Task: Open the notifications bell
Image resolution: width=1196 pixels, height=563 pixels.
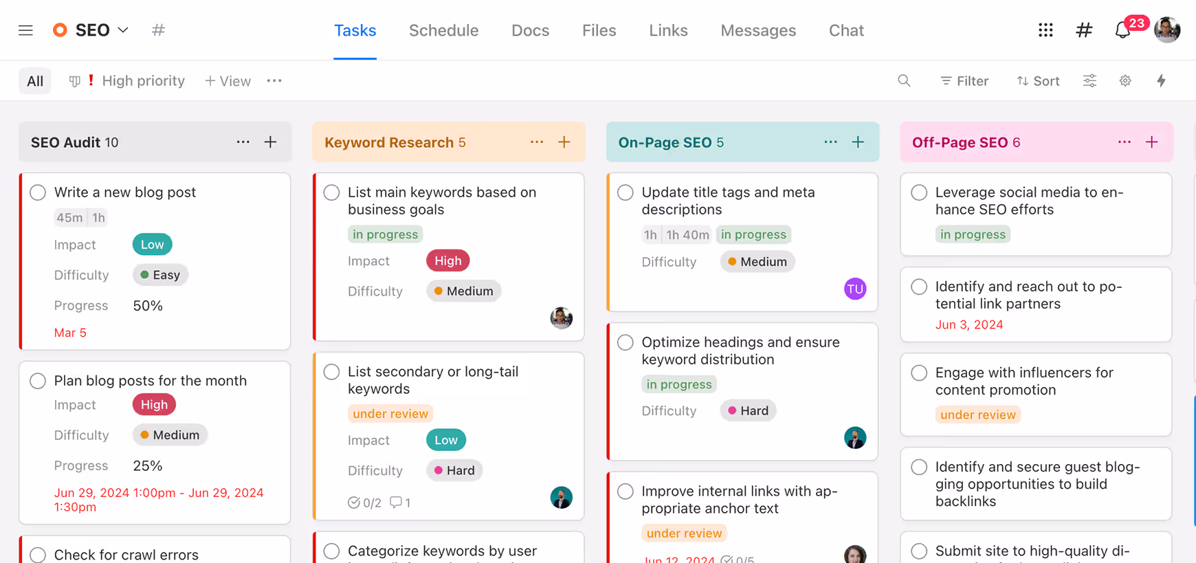Action: pyautogui.click(x=1122, y=30)
